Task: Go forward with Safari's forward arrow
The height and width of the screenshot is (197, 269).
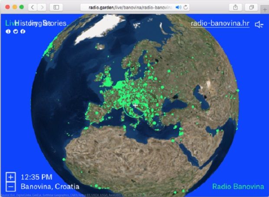Action: (x=42, y=7)
